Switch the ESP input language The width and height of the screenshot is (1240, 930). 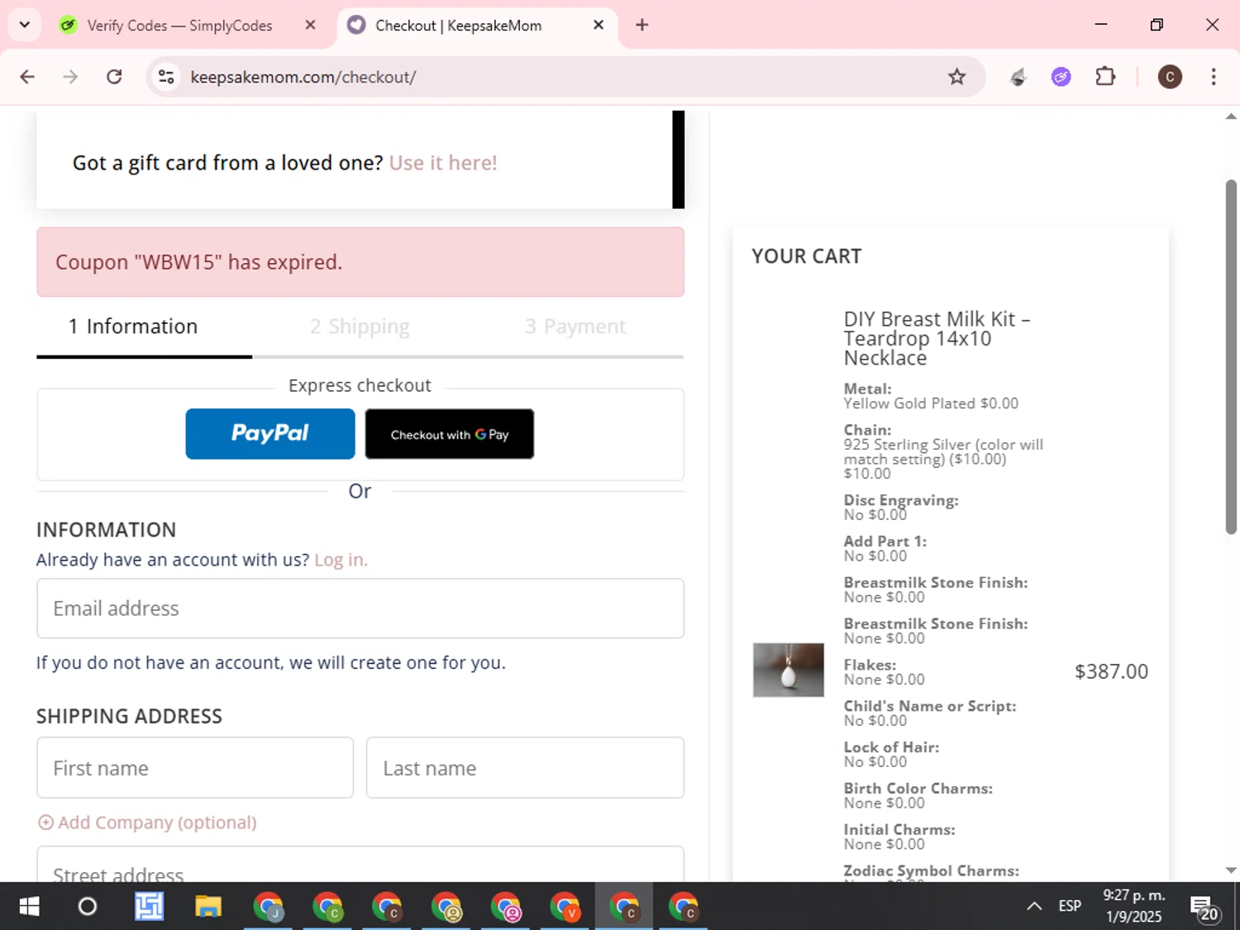pos(1070,906)
